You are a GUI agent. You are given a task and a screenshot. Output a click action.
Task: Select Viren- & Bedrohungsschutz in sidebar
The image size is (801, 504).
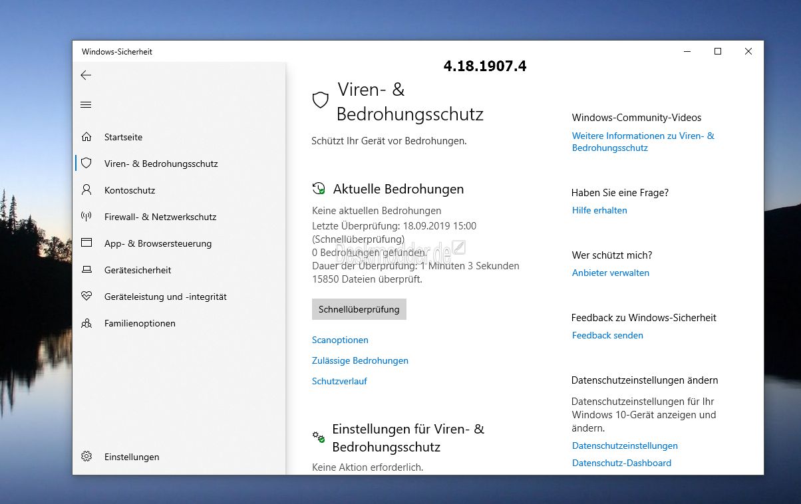[160, 164]
